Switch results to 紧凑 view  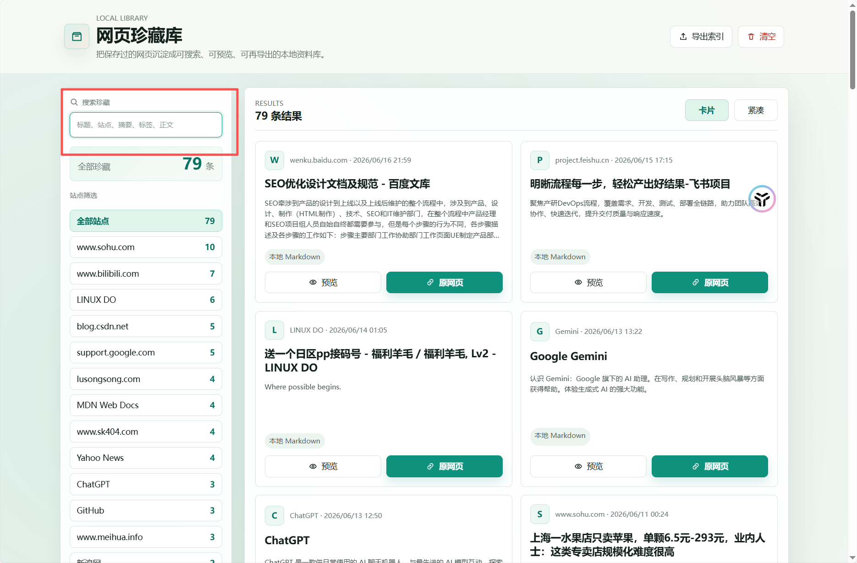pos(756,110)
